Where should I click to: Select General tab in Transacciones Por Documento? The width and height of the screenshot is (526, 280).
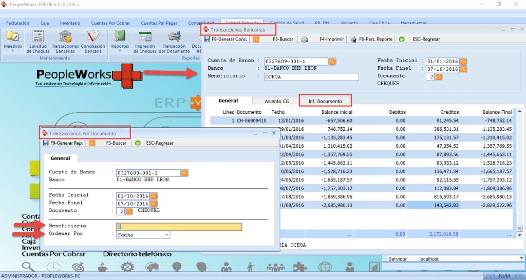click(61, 158)
